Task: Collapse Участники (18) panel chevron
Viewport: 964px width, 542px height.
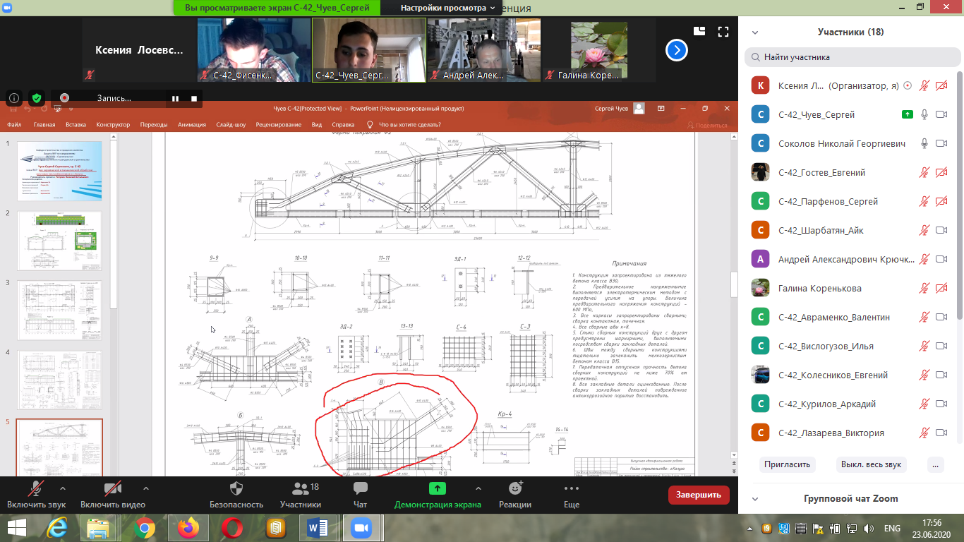Action: pyautogui.click(x=755, y=32)
